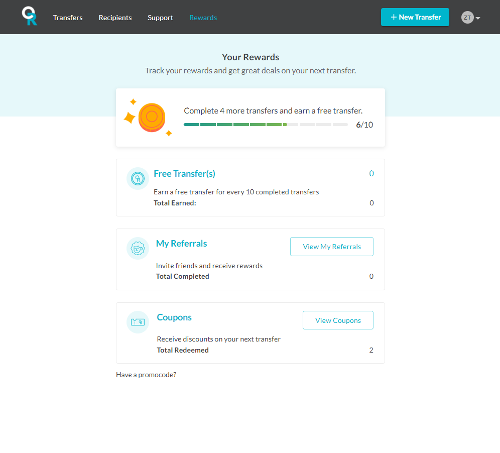Click the Free Transfer(s) coin icon
Screen dimensions: 500x453
(138, 179)
